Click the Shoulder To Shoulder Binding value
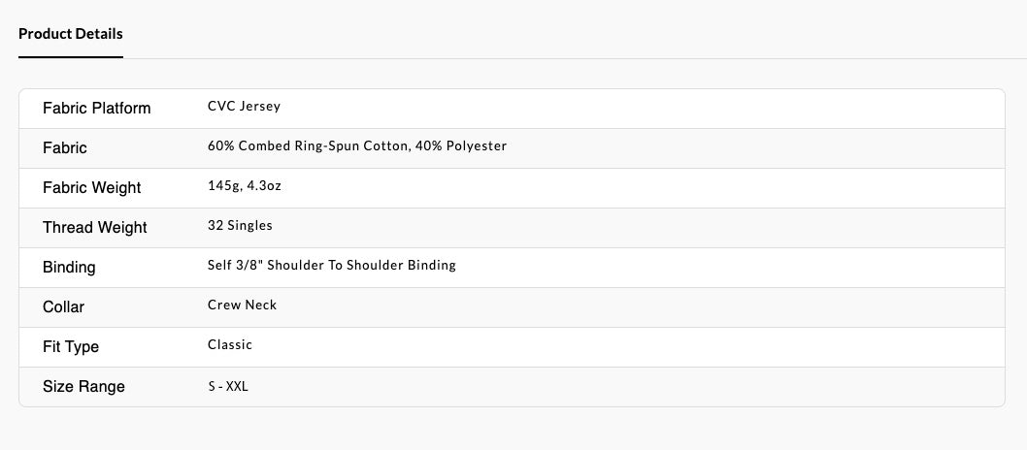Viewport: 1027px width, 450px height. [x=361, y=266]
